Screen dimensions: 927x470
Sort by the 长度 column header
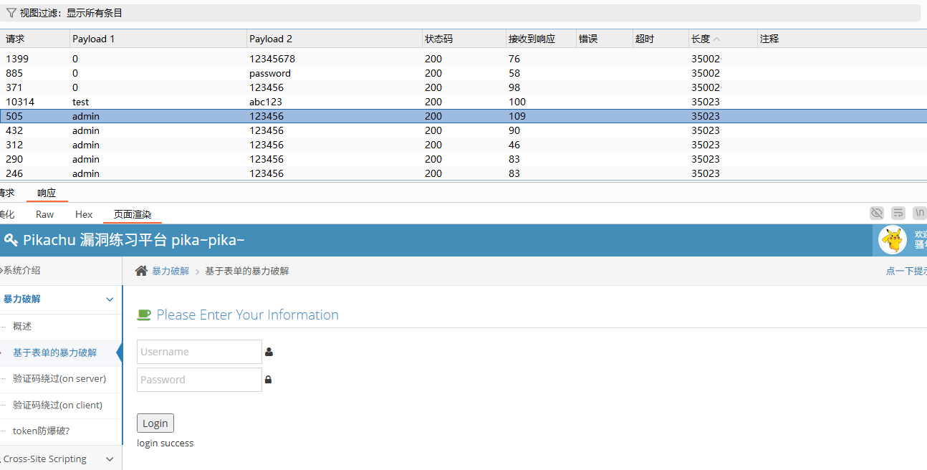[723, 39]
